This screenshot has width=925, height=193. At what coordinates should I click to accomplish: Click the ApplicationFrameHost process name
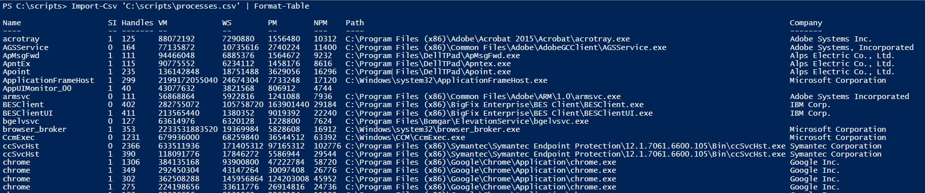[49, 80]
